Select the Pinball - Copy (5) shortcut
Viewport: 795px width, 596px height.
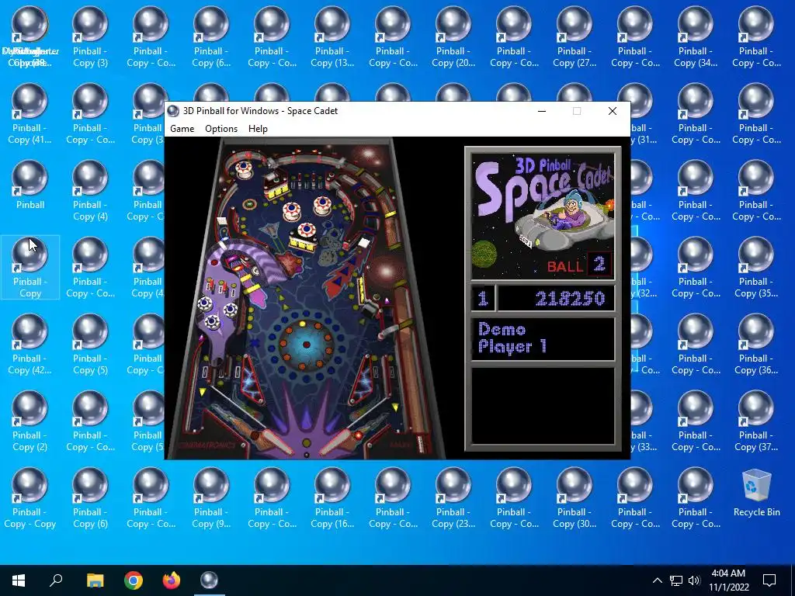click(x=90, y=345)
